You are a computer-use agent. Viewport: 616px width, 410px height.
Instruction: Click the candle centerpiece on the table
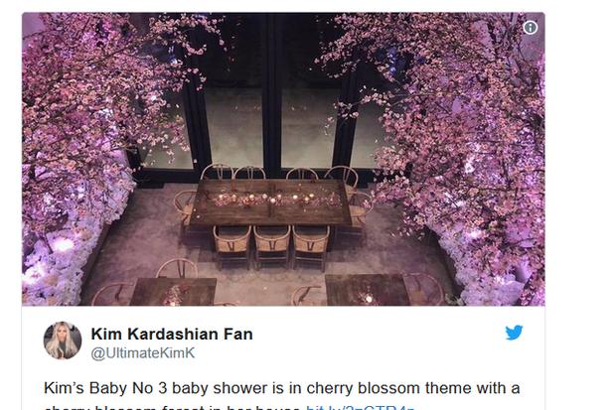(x=273, y=200)
